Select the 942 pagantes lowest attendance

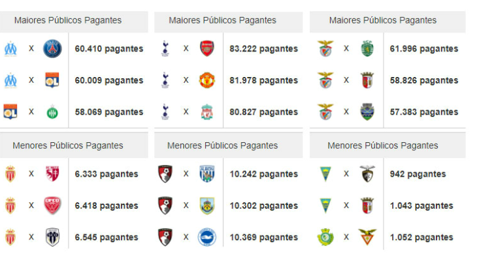click(x=418, y=174)
